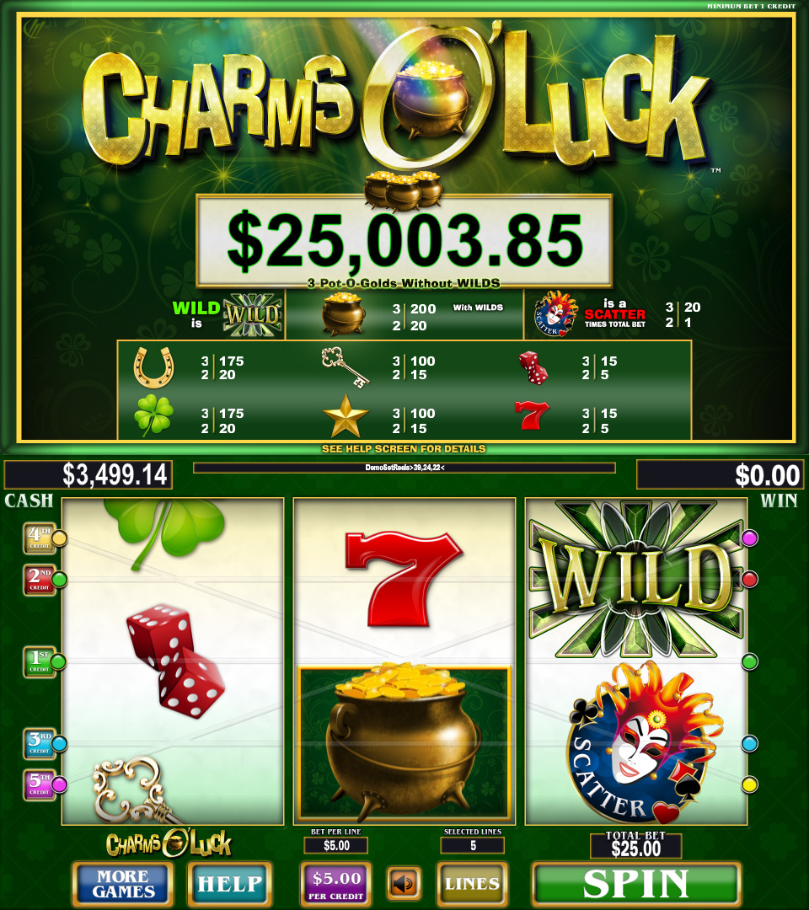Select the 1st credit line indicator
809x910 pixels.
click(x=40, y=661)
